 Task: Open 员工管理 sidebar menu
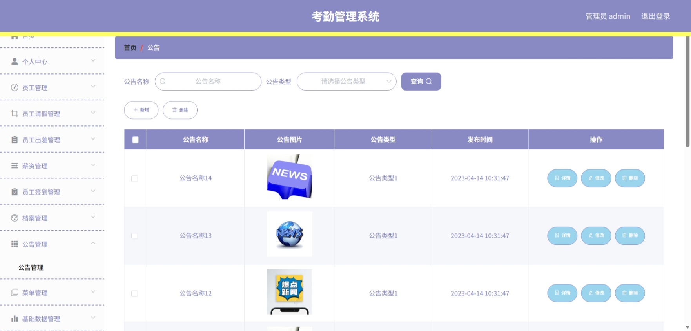(x=52, y=87)
